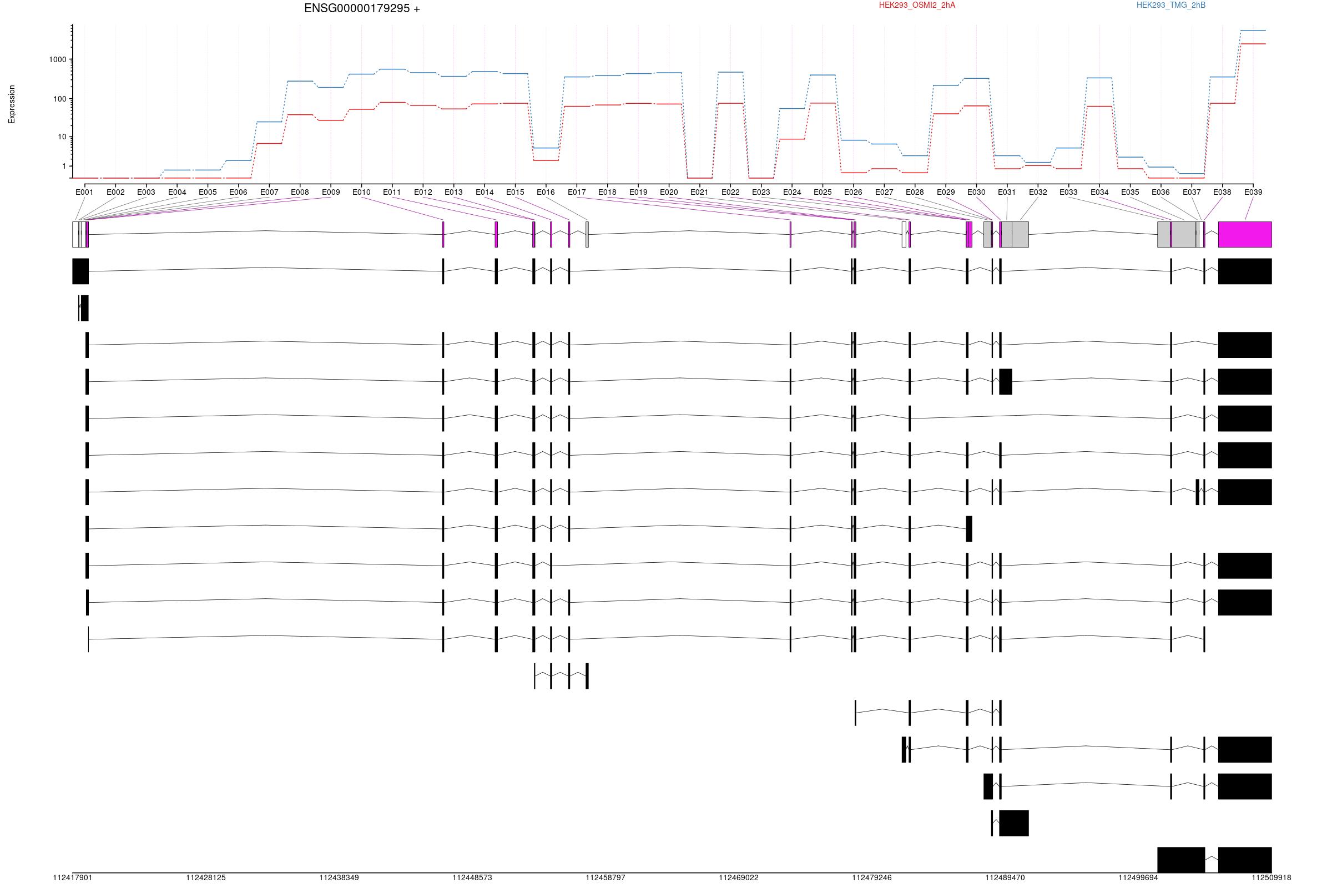Click genomic coordinate 112448573
1332x888 pixels.
click(472, 878)
